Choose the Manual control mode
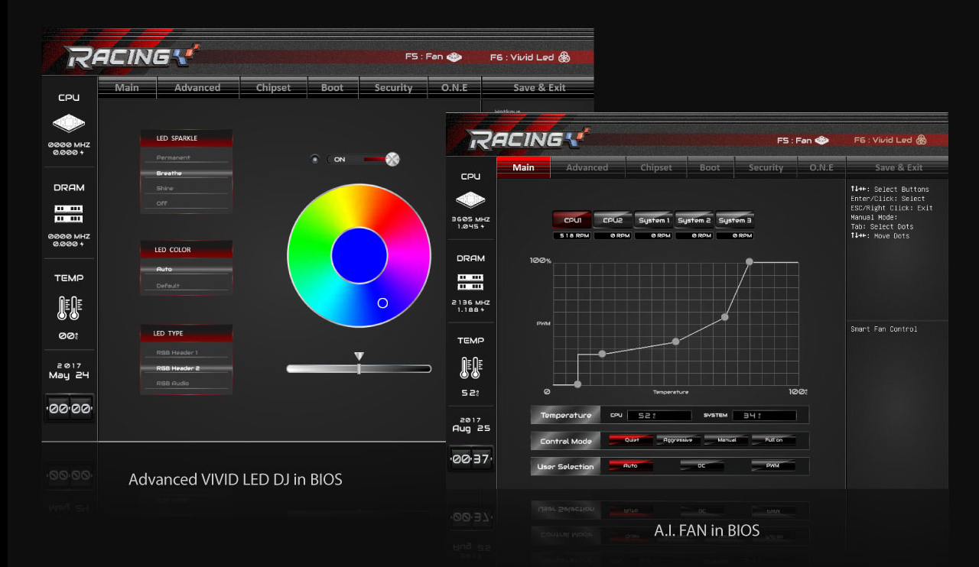The image size is (979, 567). coord(726,440)
